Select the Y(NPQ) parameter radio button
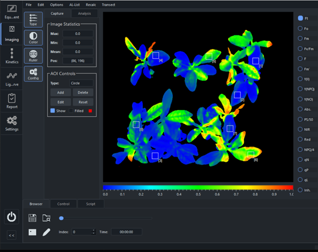 [300, 89]
